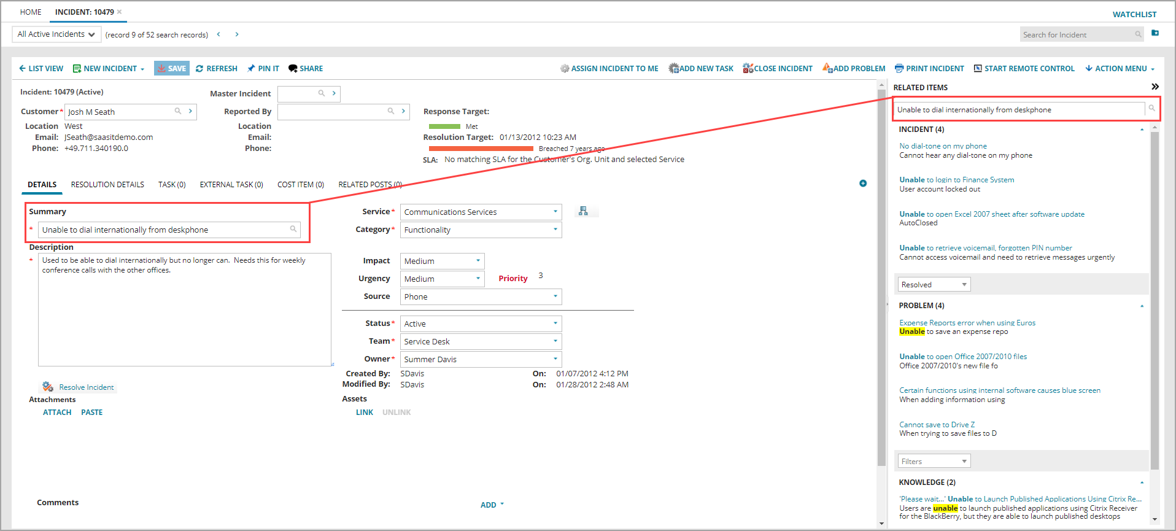Click the Refresh icon

click(199, 69)
